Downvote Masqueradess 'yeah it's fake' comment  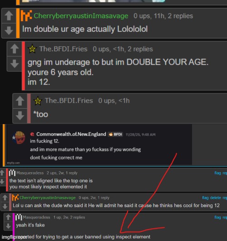pos(8,226)
